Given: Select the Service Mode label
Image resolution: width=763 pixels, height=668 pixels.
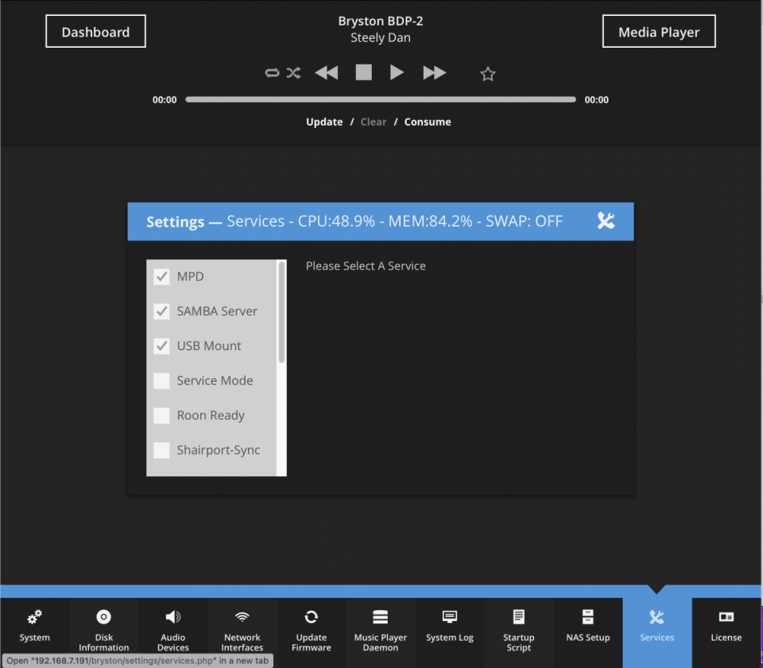Looking at the screenshot, I should point(215,381).
